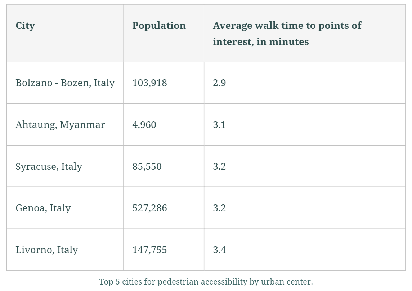
Task: Click the City column header
Action: pos(25,26)
